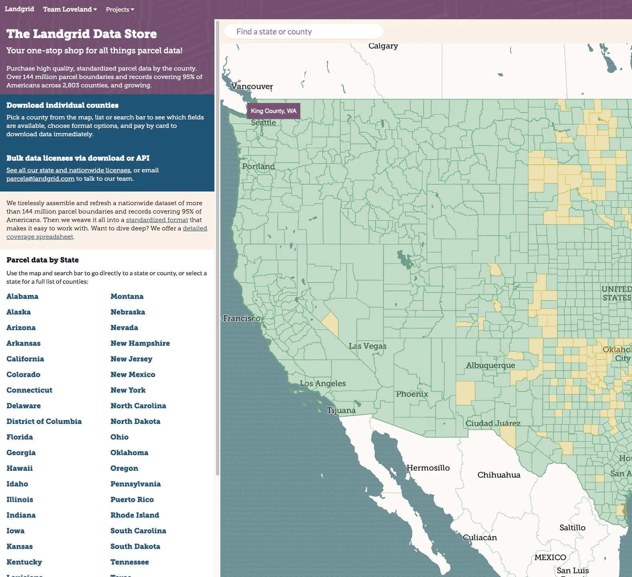The width and height of the screenshot is (632, 577).
Task: Click the Las Vegas label on map
Action: pos(367,346)
